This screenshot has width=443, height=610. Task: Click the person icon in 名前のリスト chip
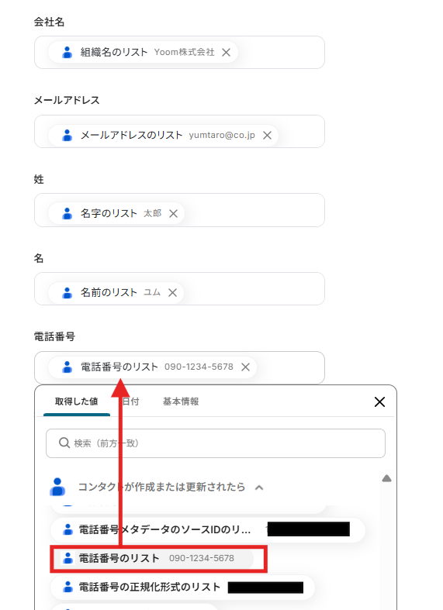pyautogui.click(x=67, y=292)
